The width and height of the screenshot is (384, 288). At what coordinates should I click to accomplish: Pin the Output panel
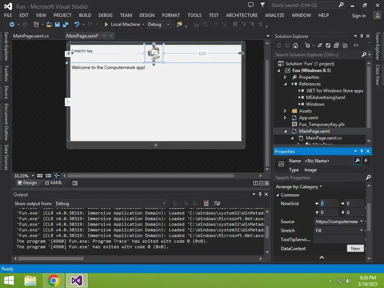(x=260, y=194)
